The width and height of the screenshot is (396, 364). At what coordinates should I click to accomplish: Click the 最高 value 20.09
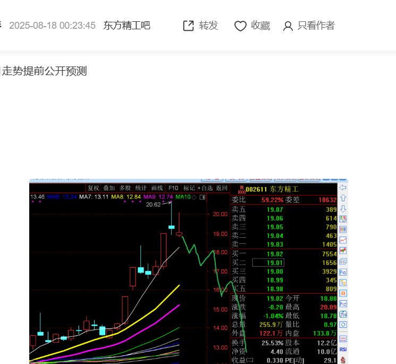[x=328, y=307]
